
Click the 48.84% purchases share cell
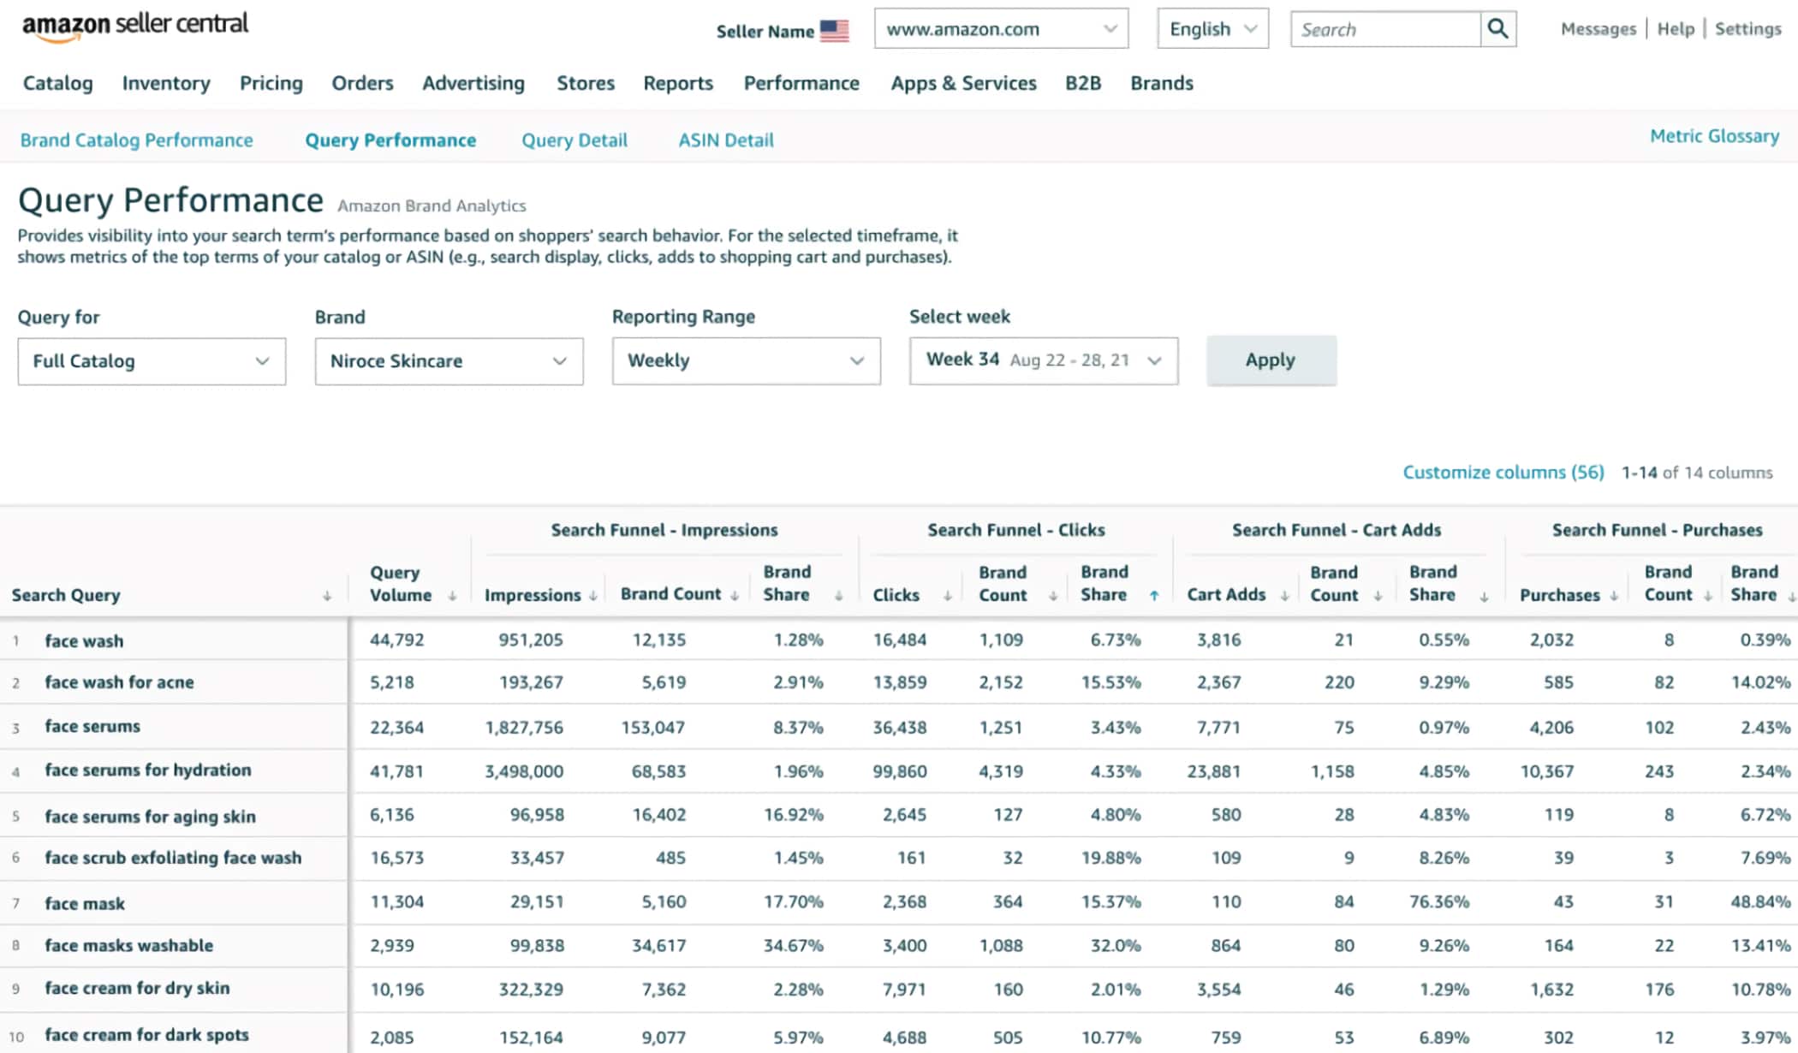[1760, 901]
